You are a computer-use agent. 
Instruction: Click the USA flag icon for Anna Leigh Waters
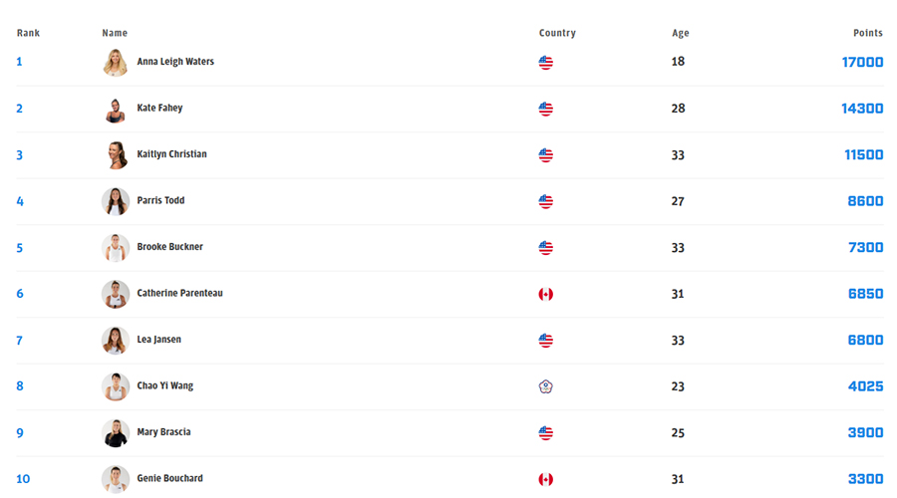pos(545,63)
